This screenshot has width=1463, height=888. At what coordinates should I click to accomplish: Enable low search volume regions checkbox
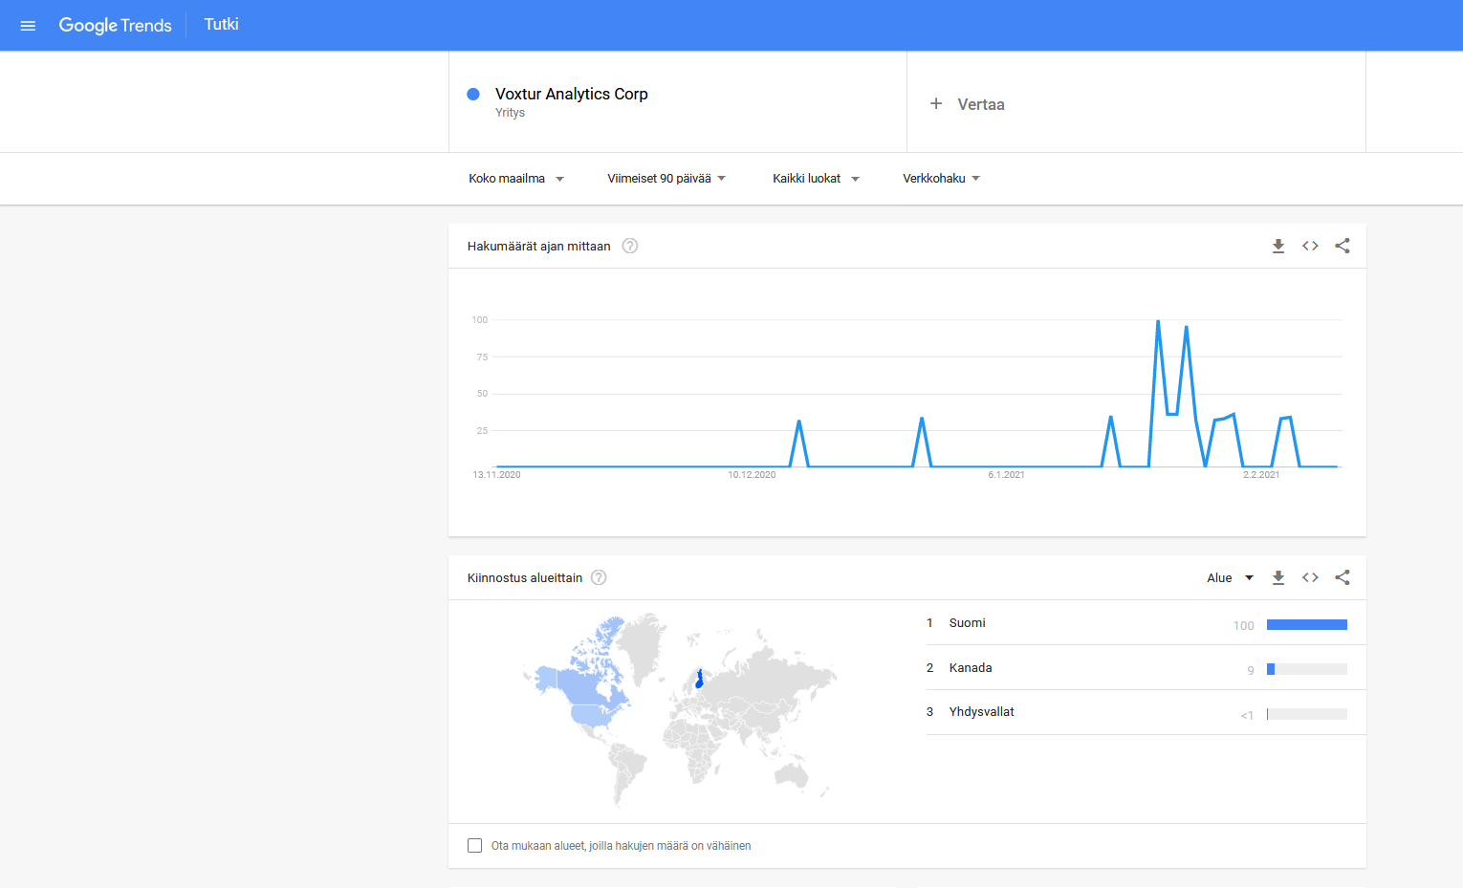click(474, 846)
